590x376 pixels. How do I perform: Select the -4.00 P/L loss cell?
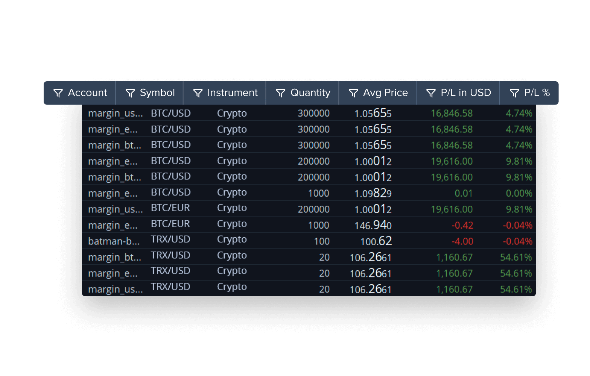click(462, 241)
